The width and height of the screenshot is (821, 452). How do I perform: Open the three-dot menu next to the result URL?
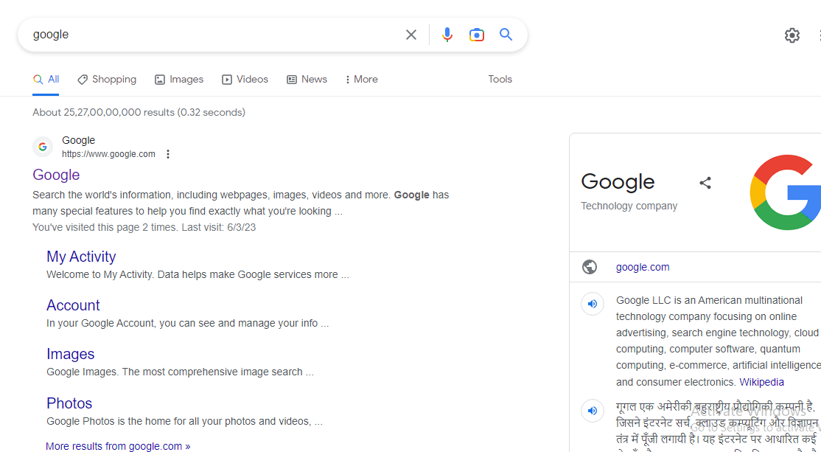tap(168, 153)
